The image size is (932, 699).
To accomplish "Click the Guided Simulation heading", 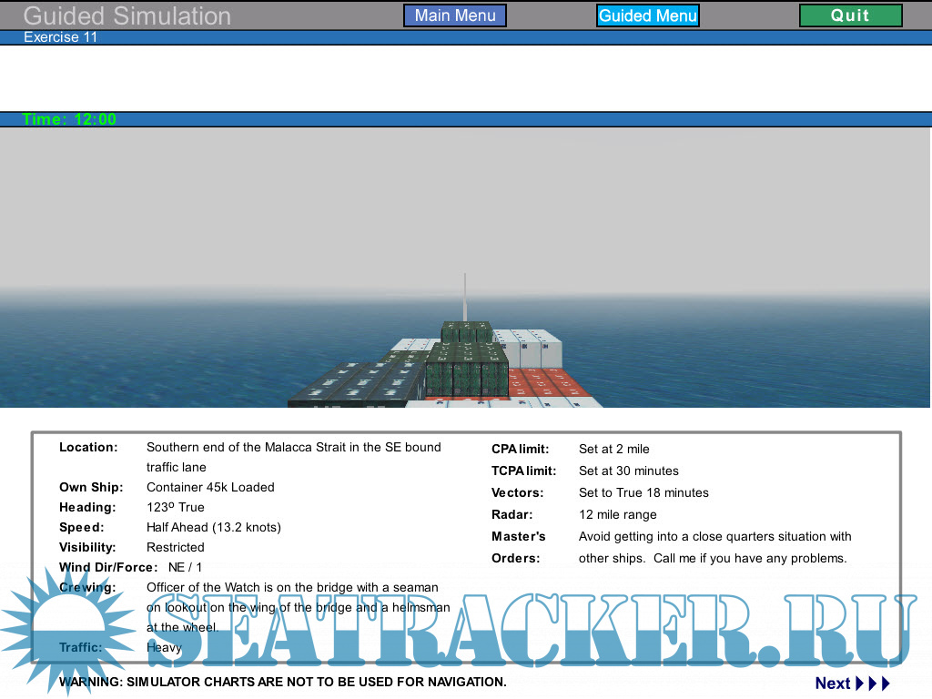I will [127, 15].
